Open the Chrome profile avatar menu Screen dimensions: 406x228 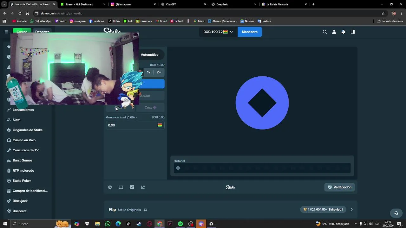[394, 13]
